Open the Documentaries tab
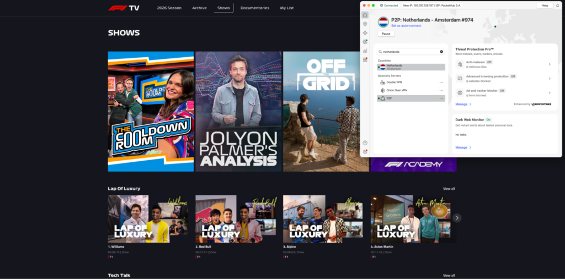Viewport: 565px width, 279px height. pyautogui.click(x=255, y=8)
